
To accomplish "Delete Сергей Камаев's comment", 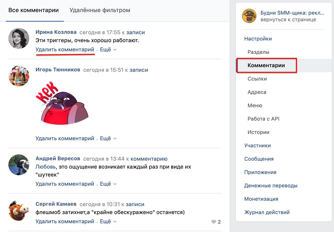I will [x=65, y=221].
